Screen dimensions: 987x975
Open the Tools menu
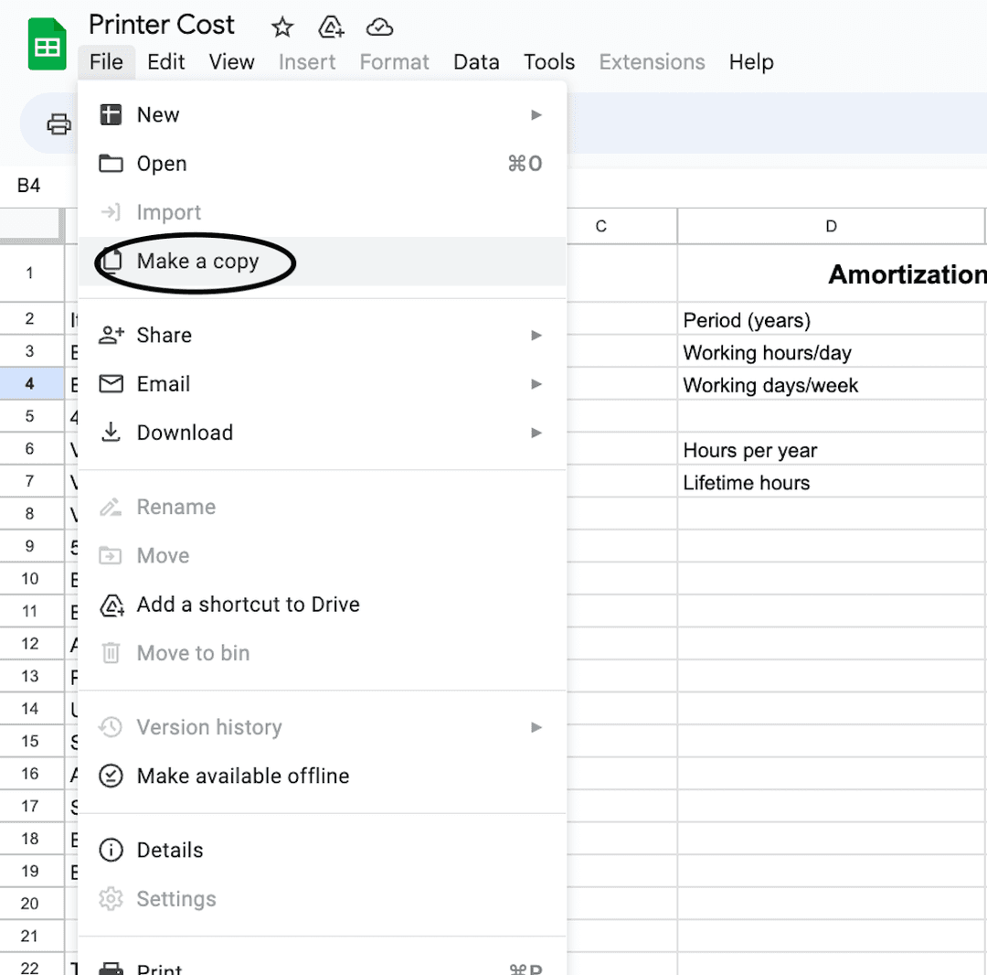549,61
